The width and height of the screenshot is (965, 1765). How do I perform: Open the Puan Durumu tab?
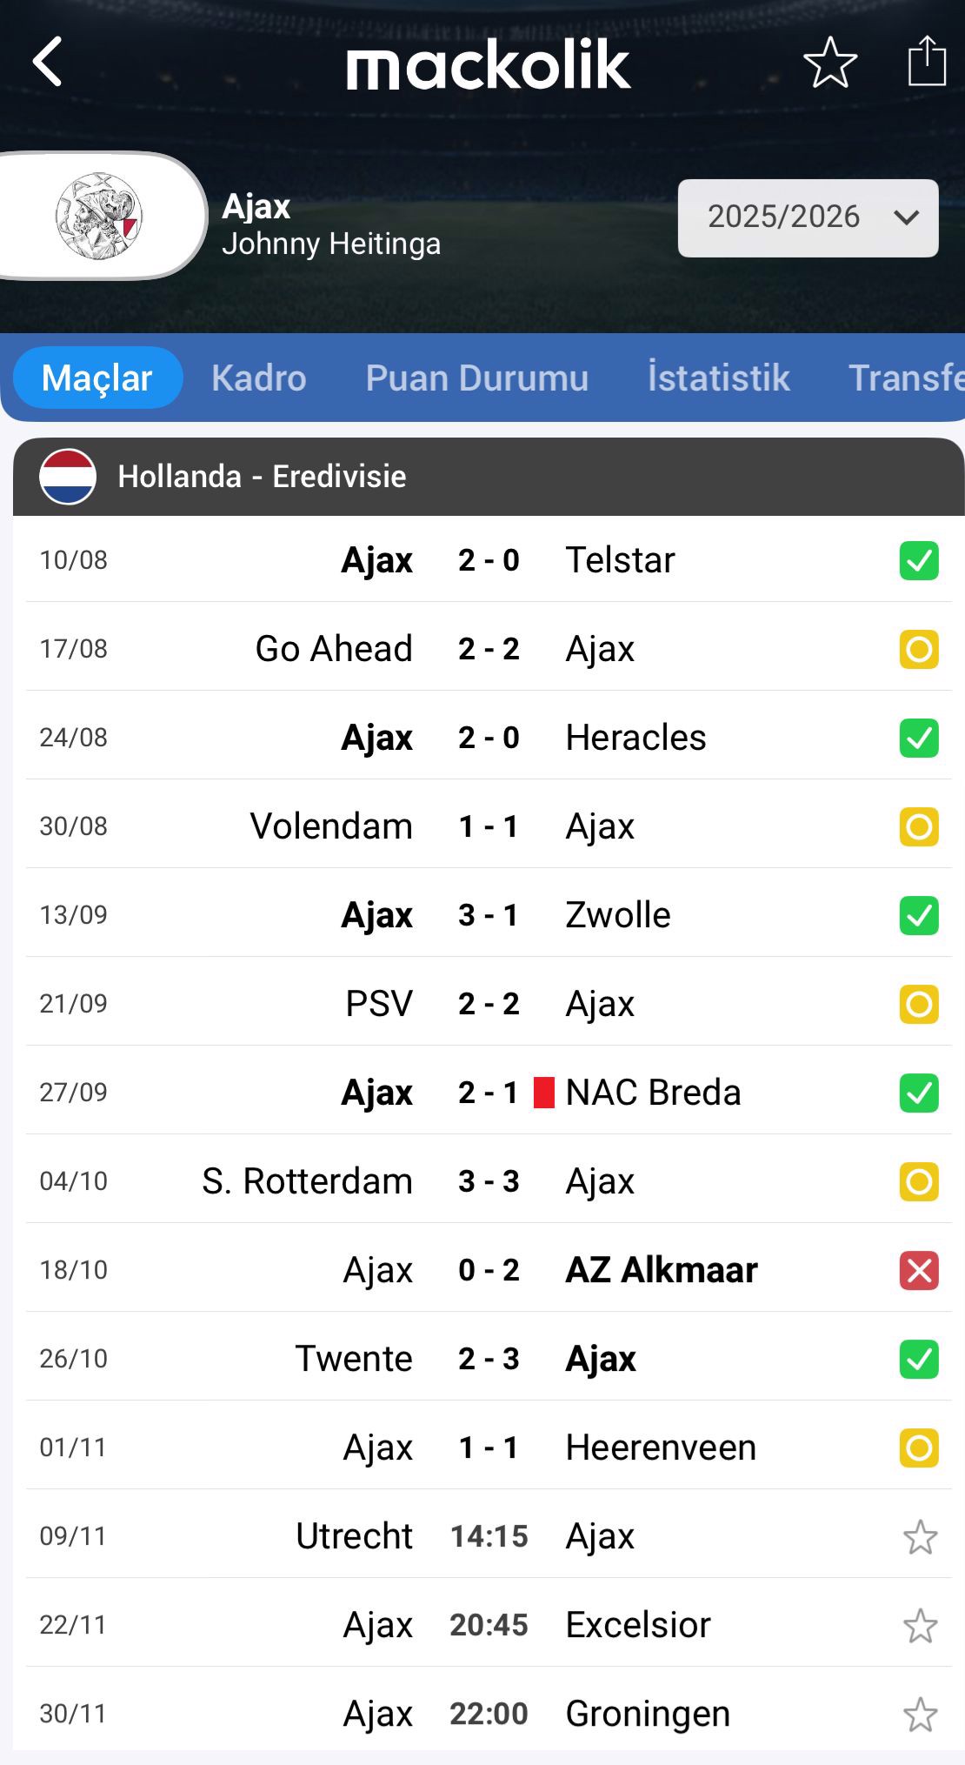point(476,378)
